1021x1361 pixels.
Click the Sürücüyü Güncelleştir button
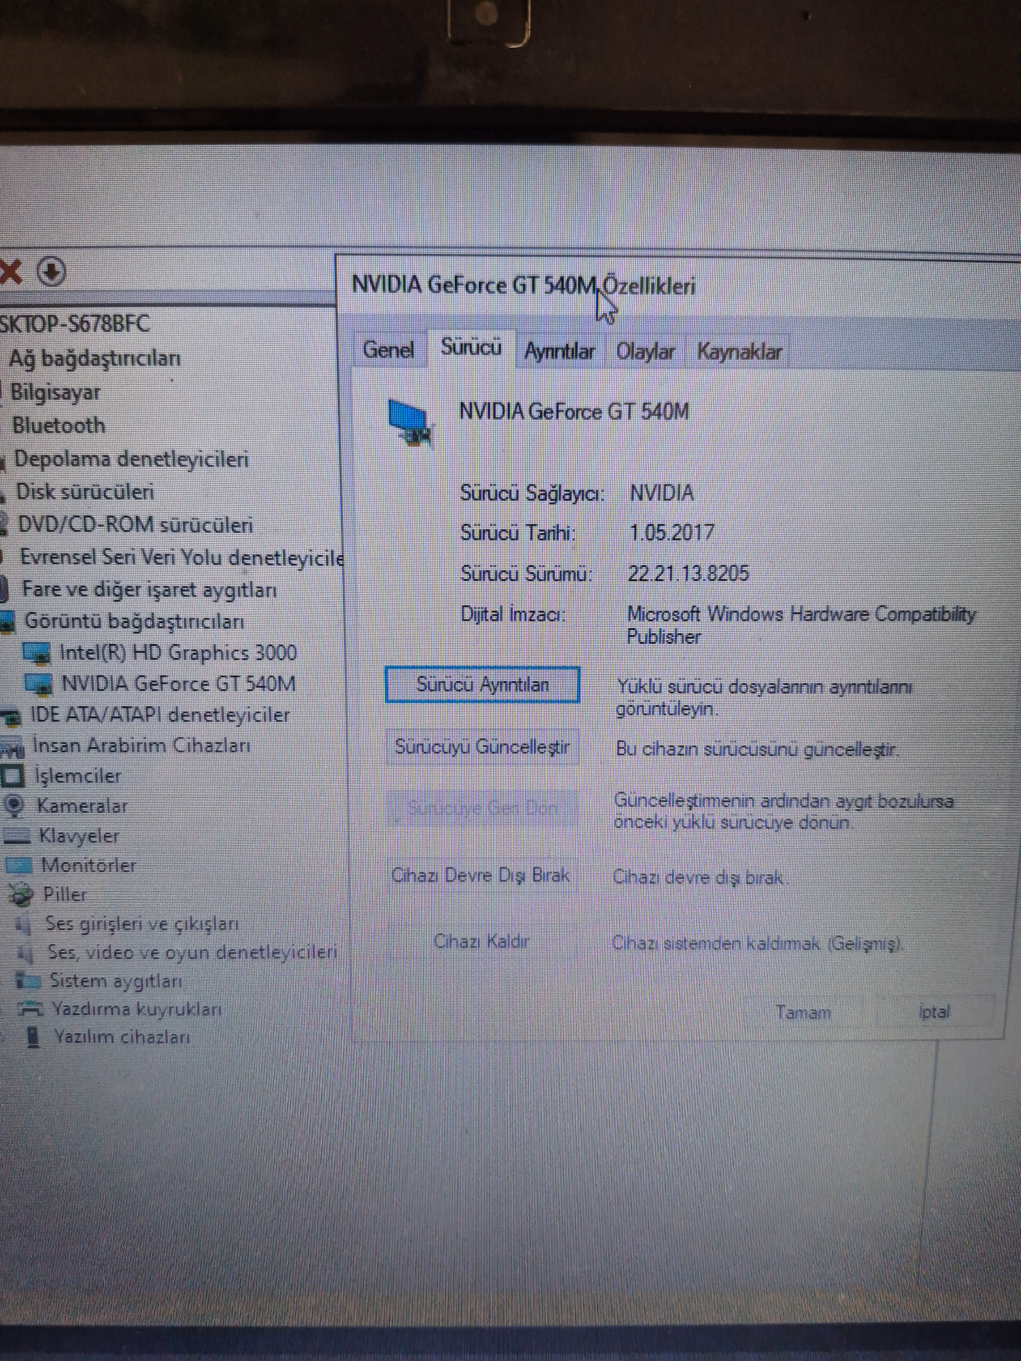(x=482, y=747)
